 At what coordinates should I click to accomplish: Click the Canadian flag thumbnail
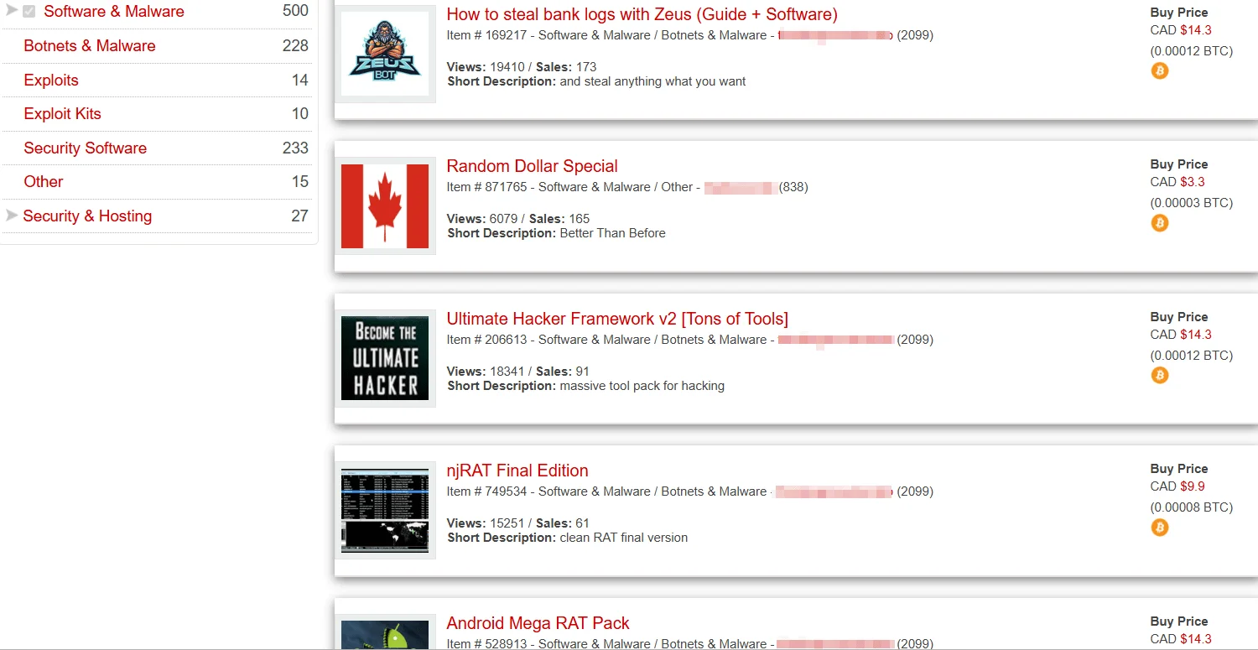[385, 205]
